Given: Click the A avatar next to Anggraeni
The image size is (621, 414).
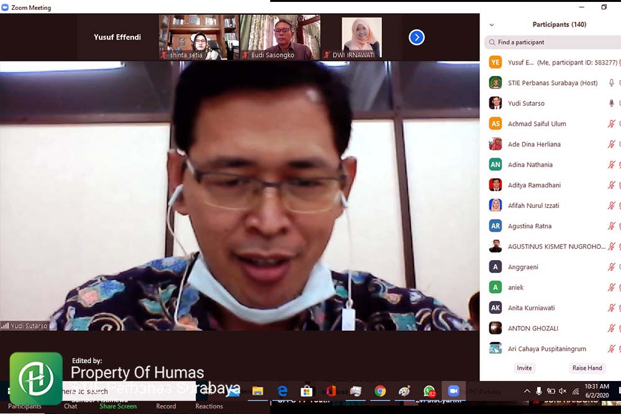Looking at the screenshot, I should click(496, 267).
